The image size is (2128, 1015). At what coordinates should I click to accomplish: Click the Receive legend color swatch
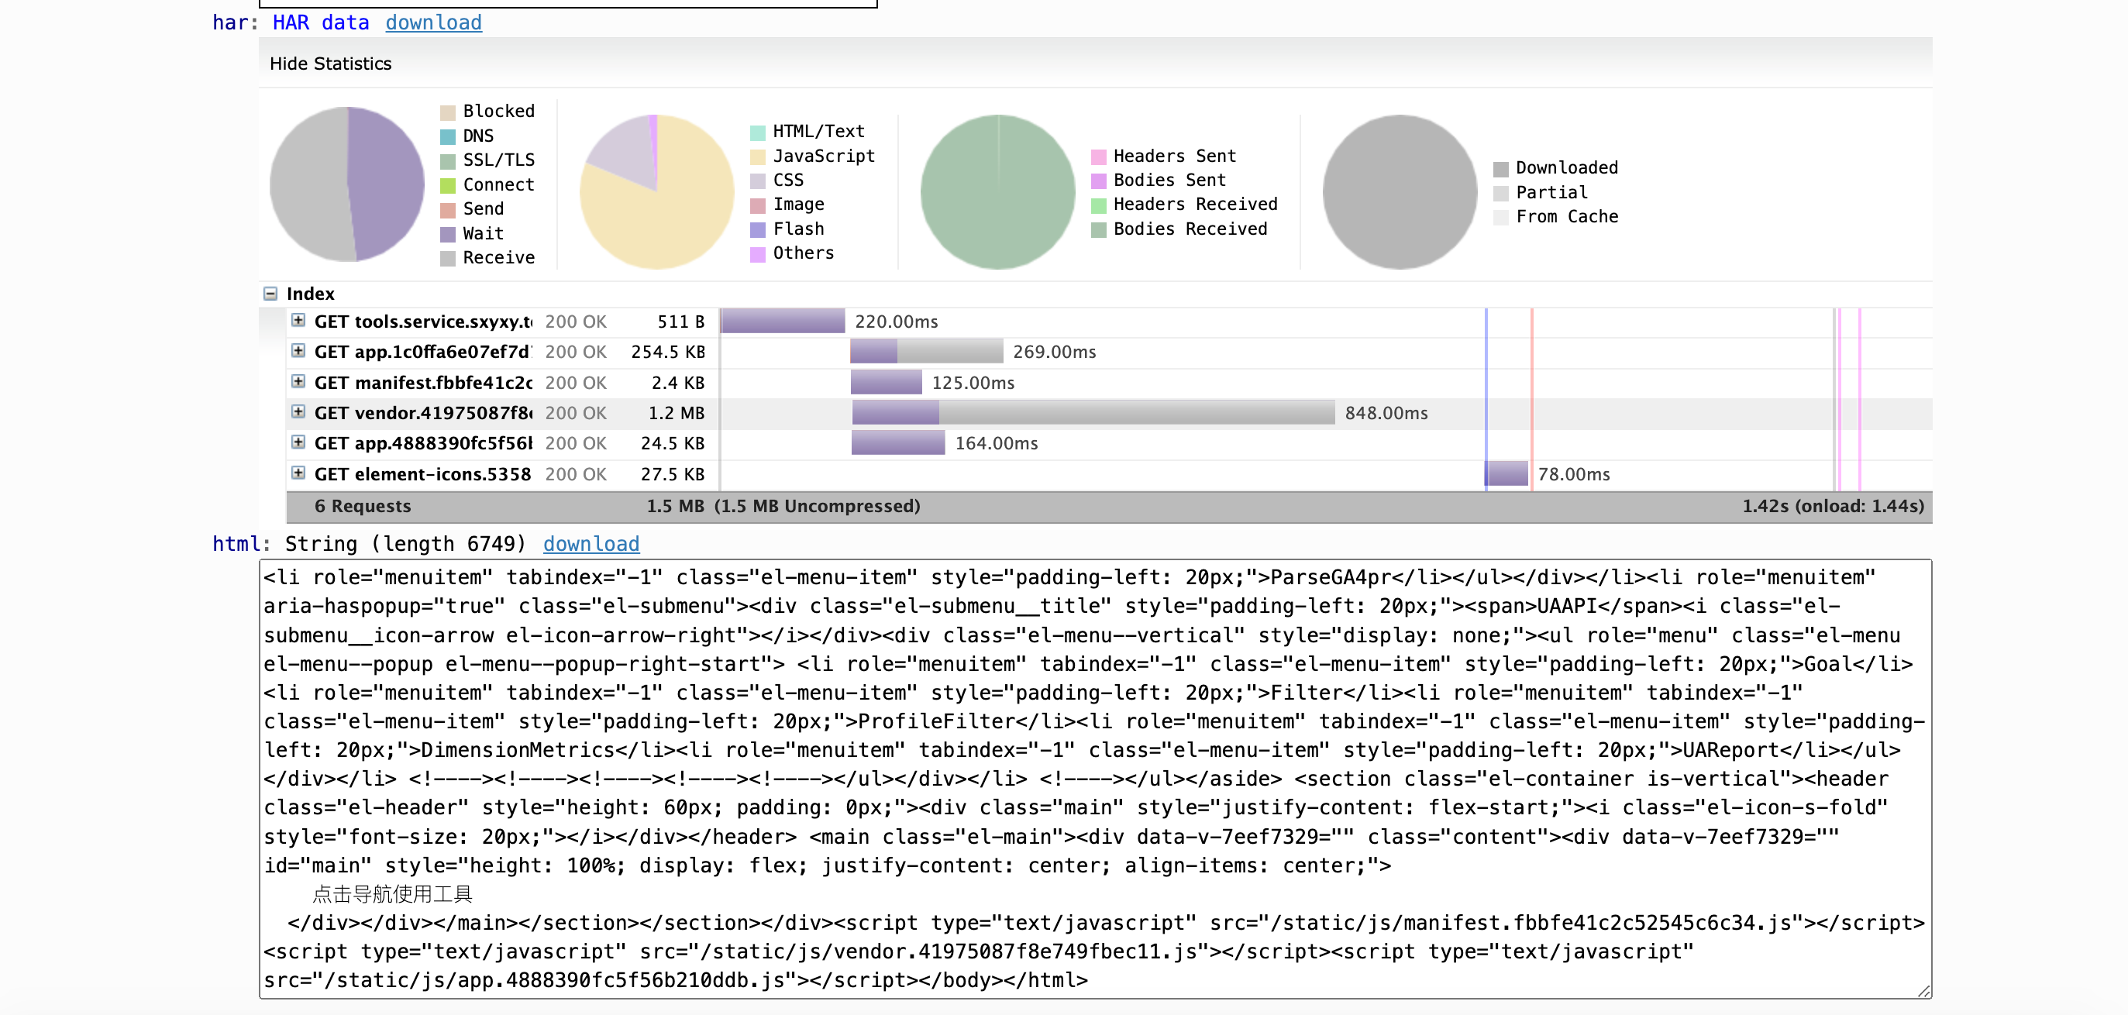pyautogui.click(x=448, y=259)
